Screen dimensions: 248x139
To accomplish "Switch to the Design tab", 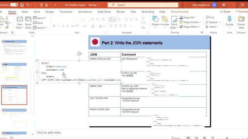I will tap(50, 12).
